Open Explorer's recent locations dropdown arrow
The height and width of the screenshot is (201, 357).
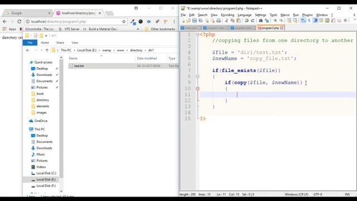point(41,50)
